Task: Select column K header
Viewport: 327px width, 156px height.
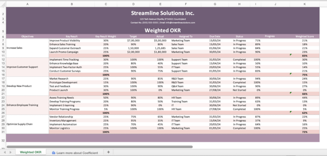Action: click(x=304, y=4)
